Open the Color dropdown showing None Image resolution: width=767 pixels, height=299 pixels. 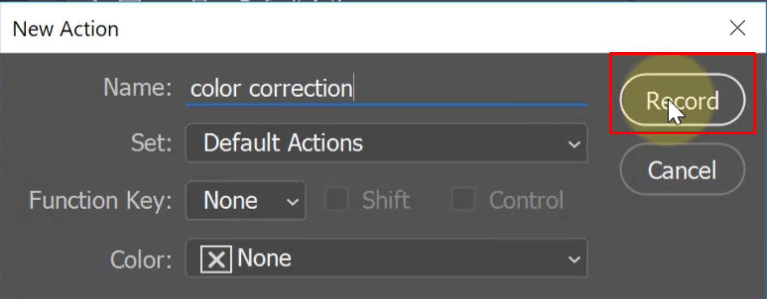point(386,259)
